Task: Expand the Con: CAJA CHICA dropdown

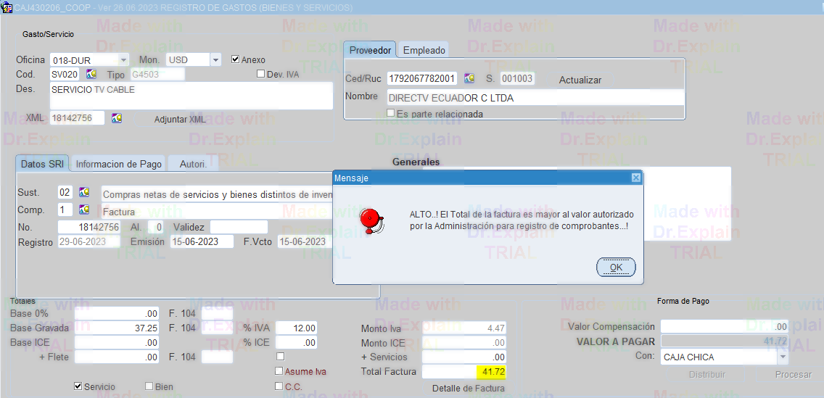Action: click(x=783, y=357)
